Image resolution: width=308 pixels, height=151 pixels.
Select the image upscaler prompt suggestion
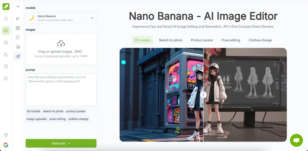(36, 119)
